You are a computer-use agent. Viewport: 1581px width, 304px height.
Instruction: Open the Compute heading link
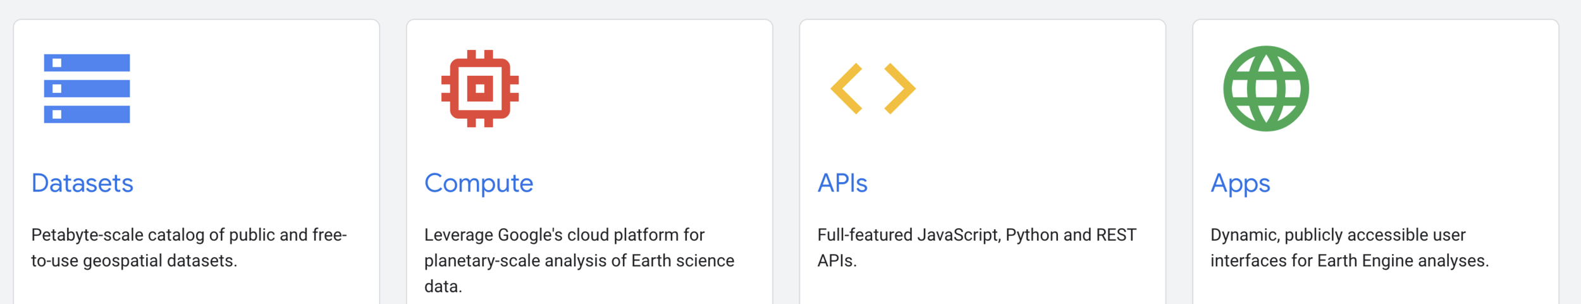click(479, 184)
